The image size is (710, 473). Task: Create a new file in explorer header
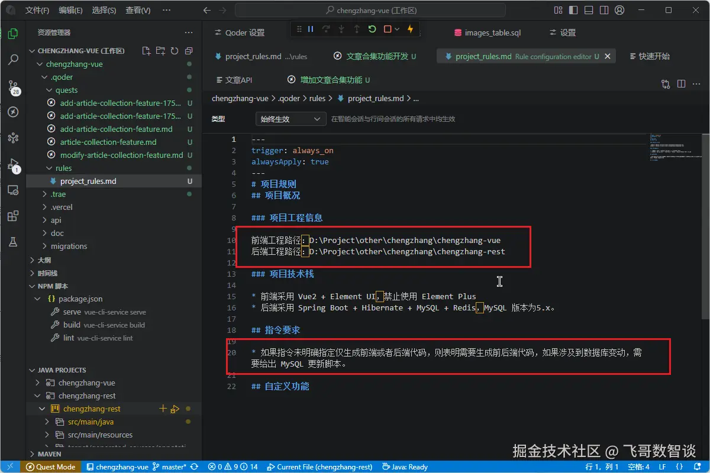click(x=146, y=51)
